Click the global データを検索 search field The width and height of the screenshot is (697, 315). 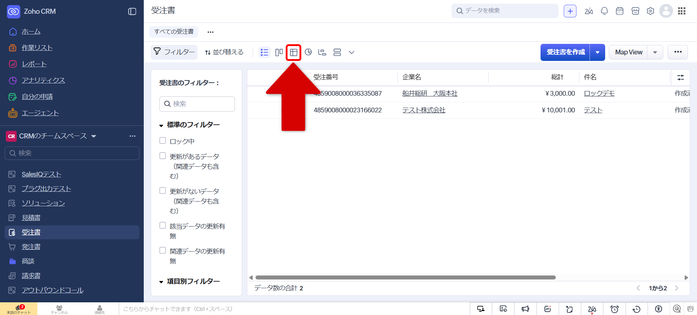505,11
